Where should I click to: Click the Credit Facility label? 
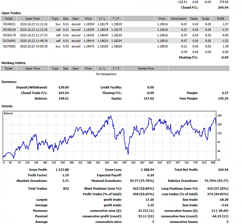pos(111,87)
